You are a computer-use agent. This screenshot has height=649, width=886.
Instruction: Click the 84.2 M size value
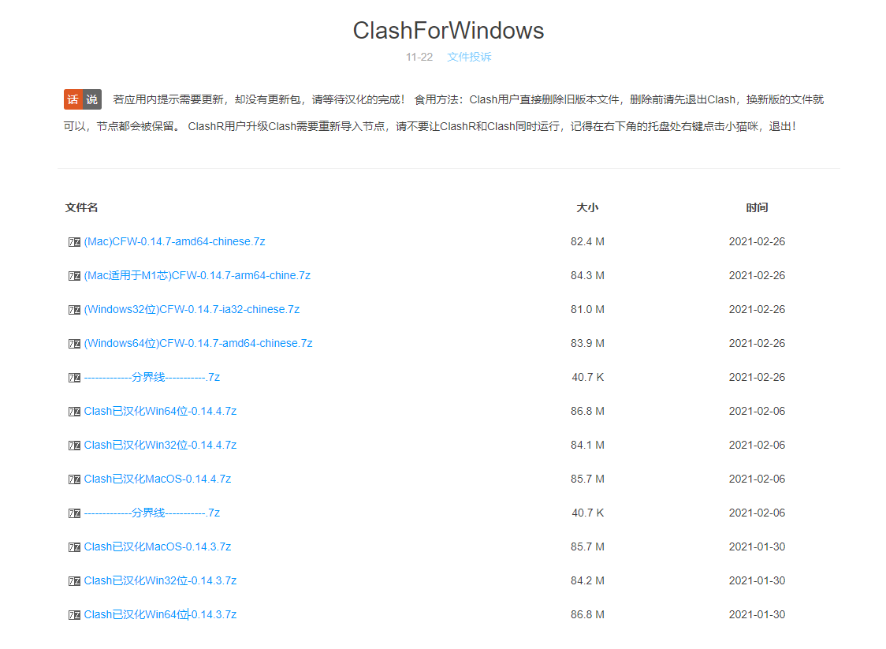pyautogui.click(x=588, y=580)
